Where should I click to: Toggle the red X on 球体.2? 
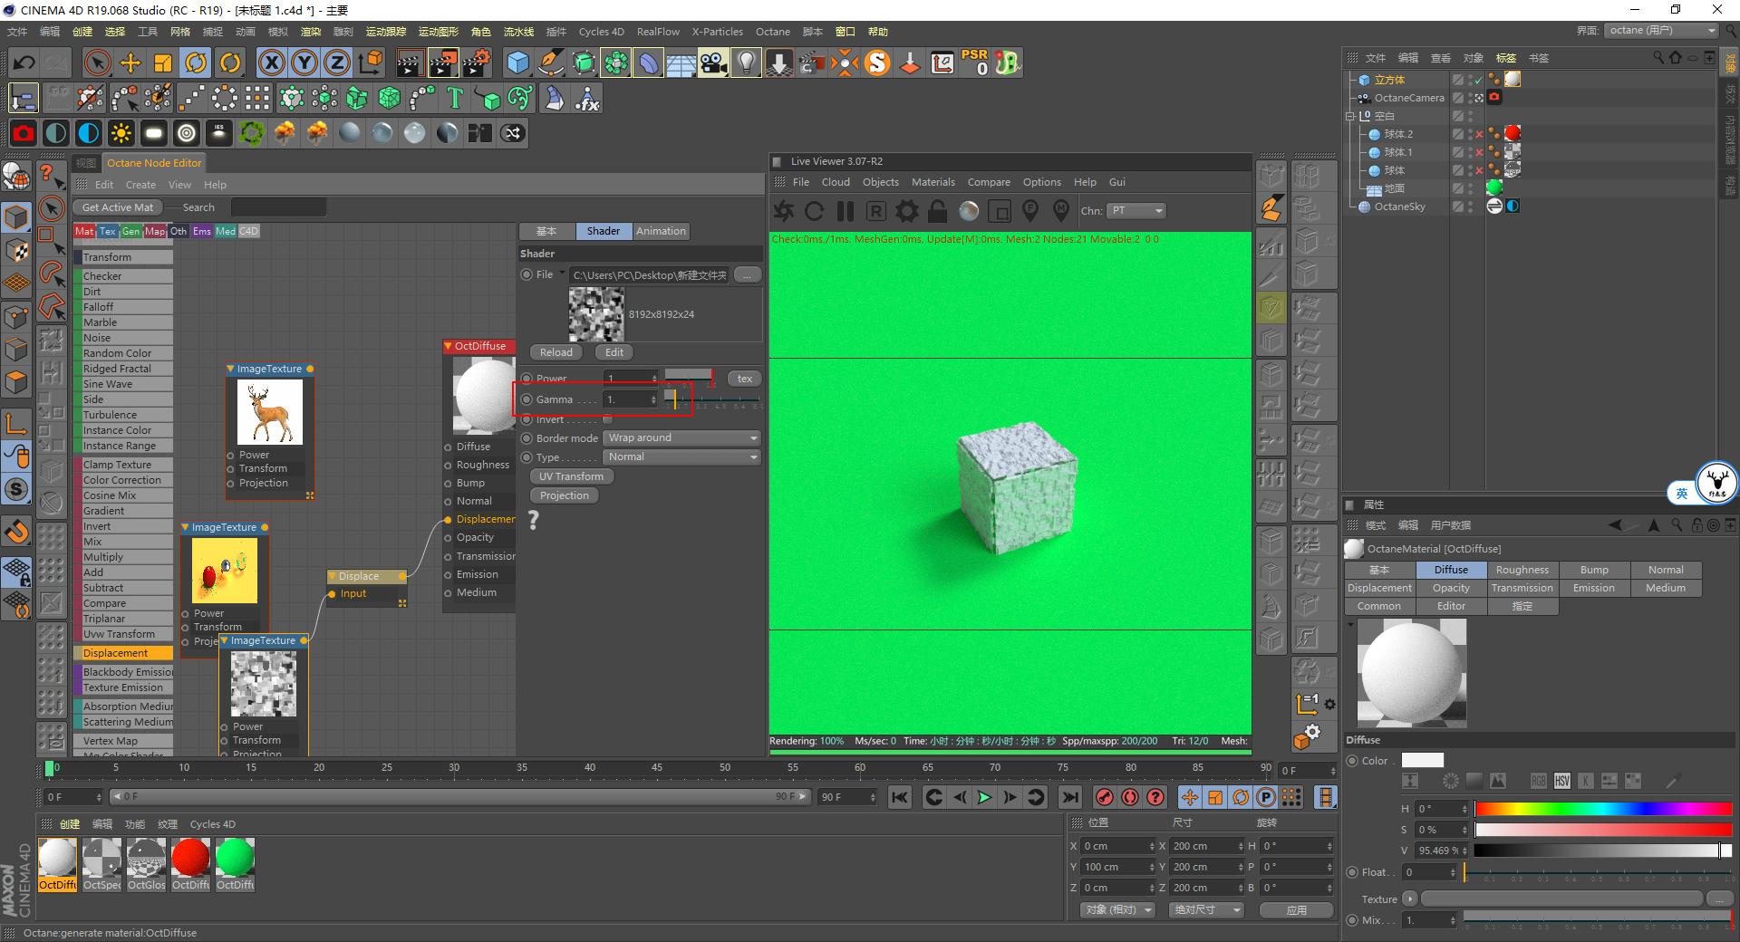1478,133
